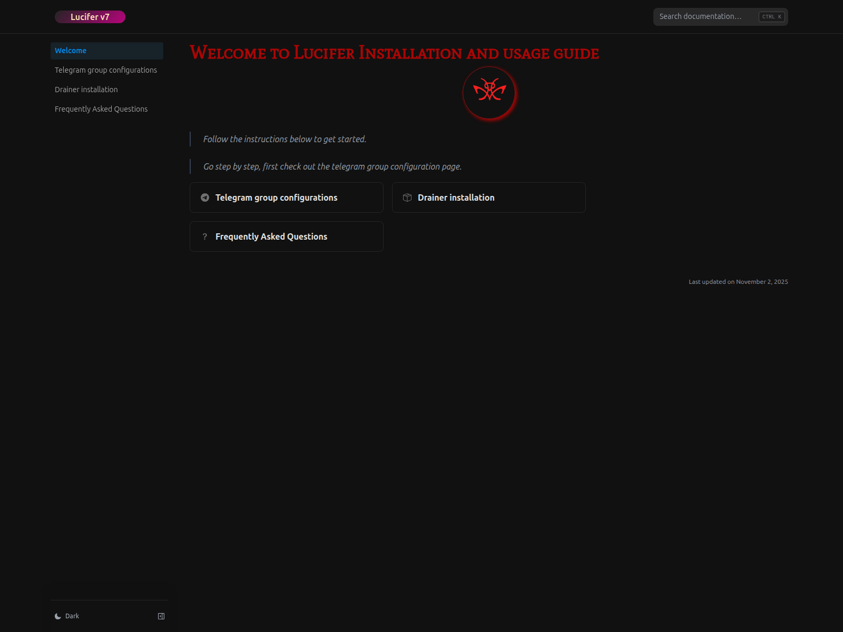Click 'Last updated on November 2, 2025' text
The image size is (843, 632).
coord(738,282)
